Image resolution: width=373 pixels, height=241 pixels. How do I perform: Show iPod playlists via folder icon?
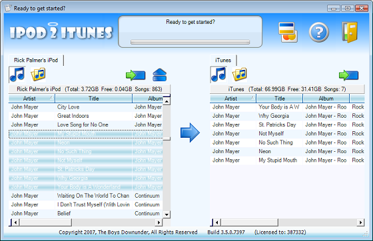pyautogui.click(x=38, y=75)
